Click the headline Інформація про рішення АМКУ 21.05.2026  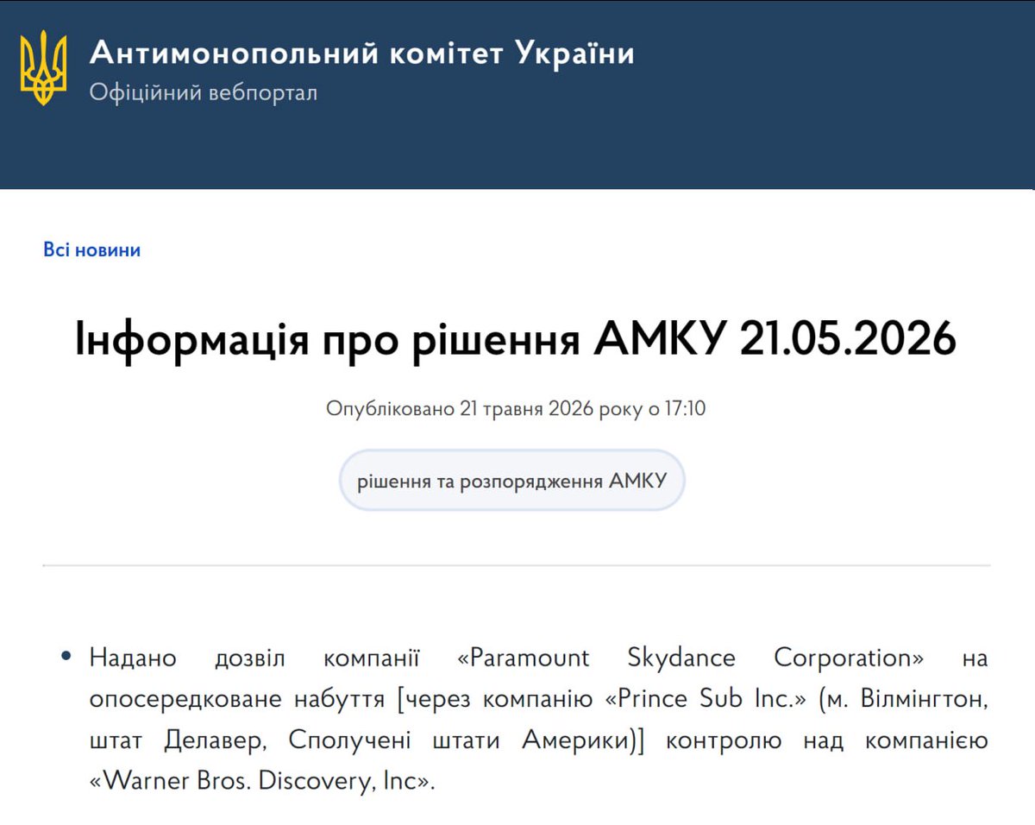(x=516, y=339)
